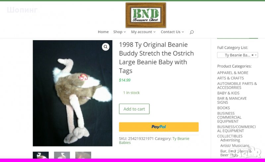This screenshot has height=162, width=265.
Task: Check out with the PayPal button
Action: click(x=159, y=127)
